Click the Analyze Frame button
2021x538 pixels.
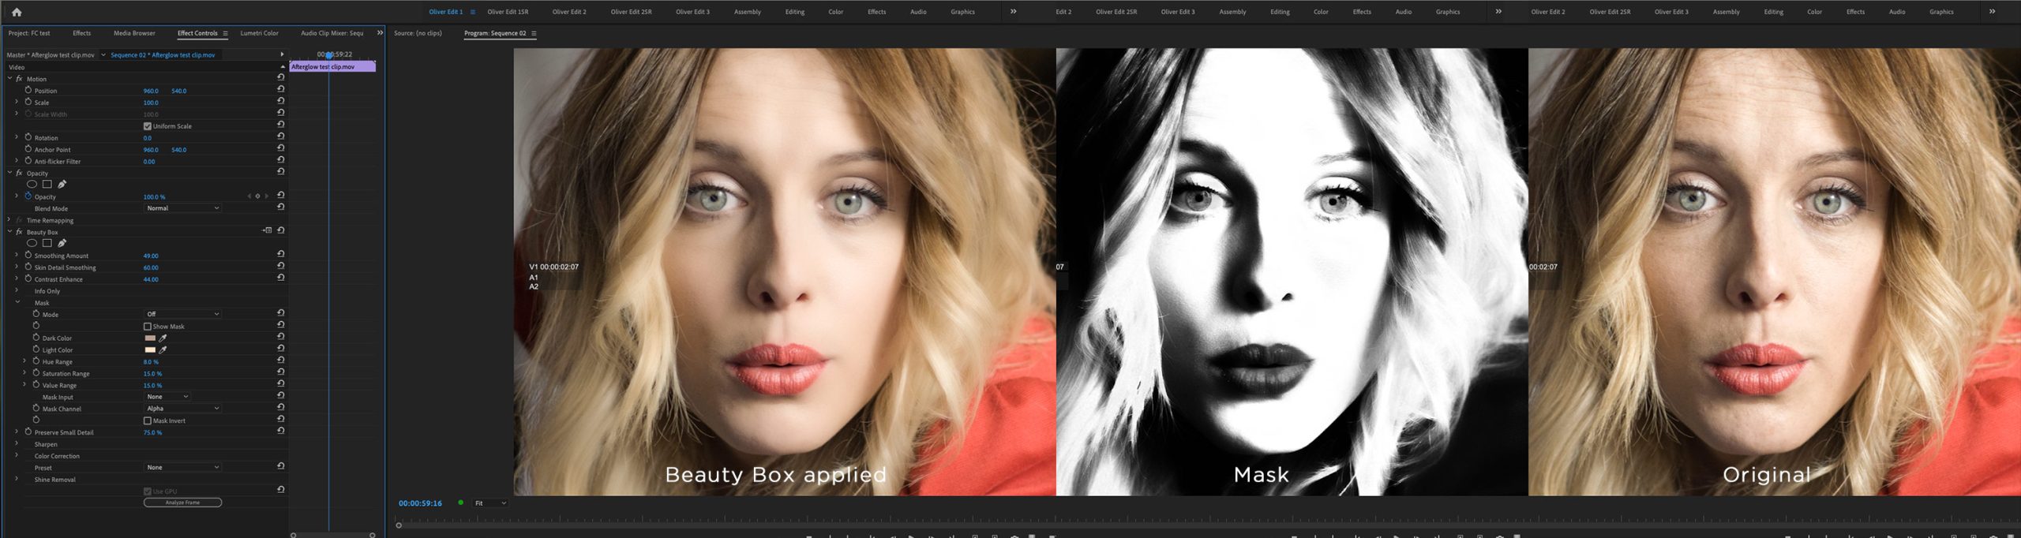click(x=182, y=503)
